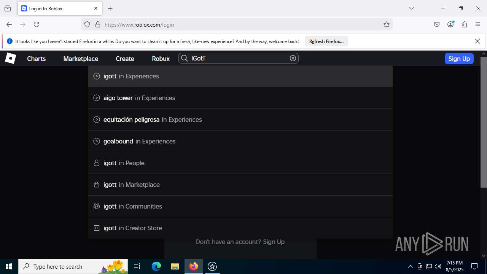Viewport: 487px width, 274px height.
Task: Select igott in Creator Store suggestion
Action: [240, 228]
